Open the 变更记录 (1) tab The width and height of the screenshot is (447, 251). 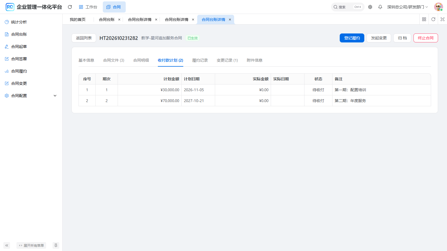tap(227, 60)
